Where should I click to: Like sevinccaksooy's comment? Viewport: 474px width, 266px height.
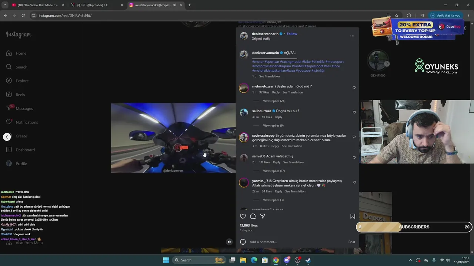354,137
